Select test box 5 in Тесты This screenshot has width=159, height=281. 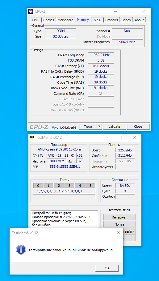[90, 186]
